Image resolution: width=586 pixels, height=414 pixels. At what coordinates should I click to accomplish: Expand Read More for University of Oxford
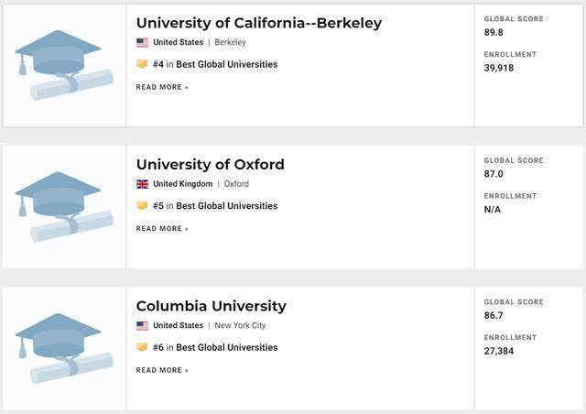162,229
